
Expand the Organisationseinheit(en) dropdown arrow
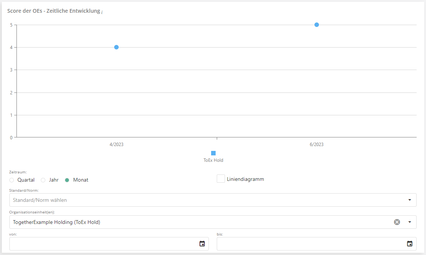410,222
